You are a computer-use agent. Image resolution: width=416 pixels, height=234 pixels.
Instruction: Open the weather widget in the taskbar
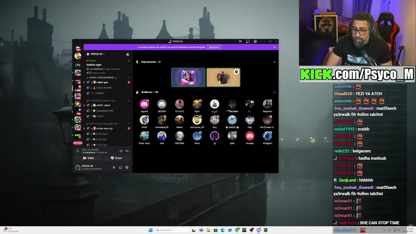pos(12,230)
